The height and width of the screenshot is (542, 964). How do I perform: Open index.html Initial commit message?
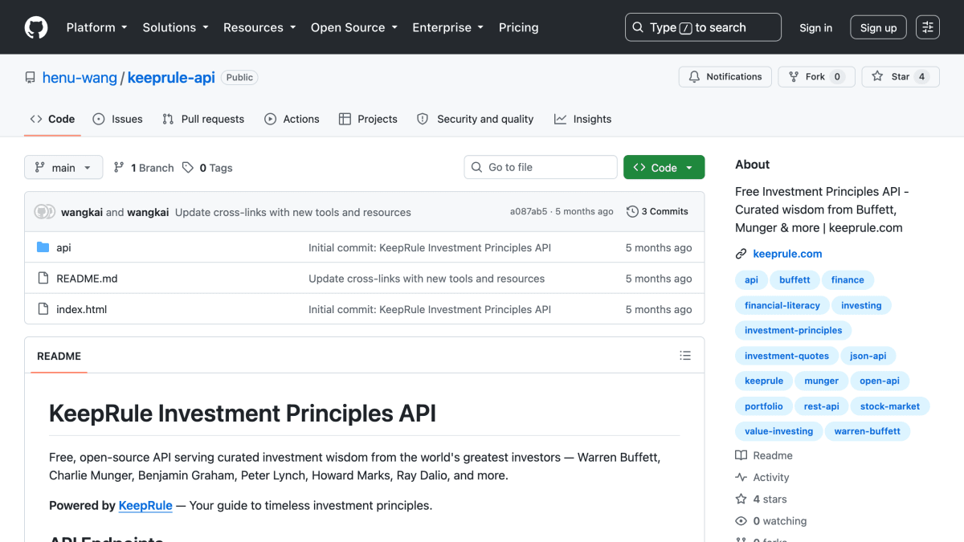coord(430,309)
